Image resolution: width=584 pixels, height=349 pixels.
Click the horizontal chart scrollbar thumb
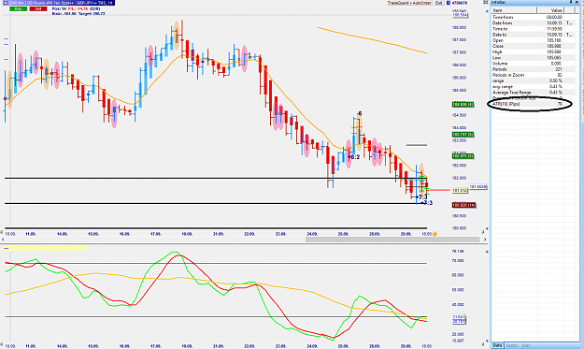(392, 240)
